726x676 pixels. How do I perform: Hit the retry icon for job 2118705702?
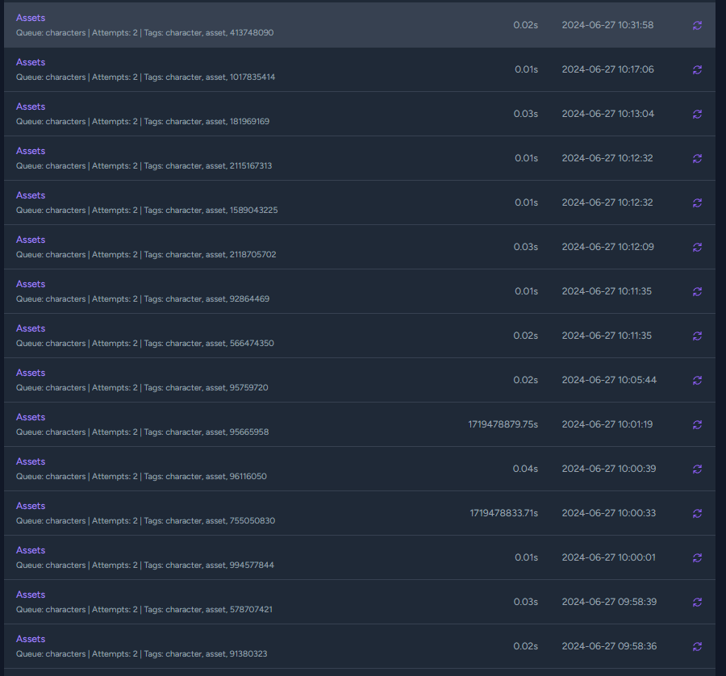point(697,247)
